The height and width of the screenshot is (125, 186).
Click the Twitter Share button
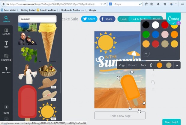point(89,19)
